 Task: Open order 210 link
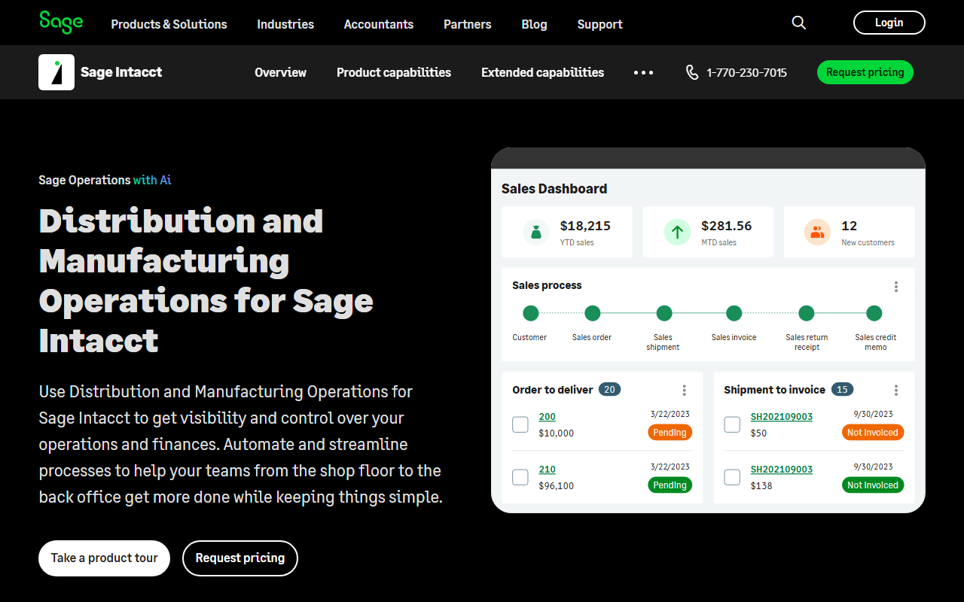click(548, 470)
